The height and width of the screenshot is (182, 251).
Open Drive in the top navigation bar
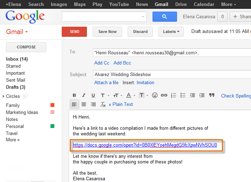point(181,4)
